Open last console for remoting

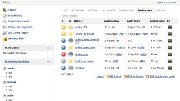coord(170,68)
